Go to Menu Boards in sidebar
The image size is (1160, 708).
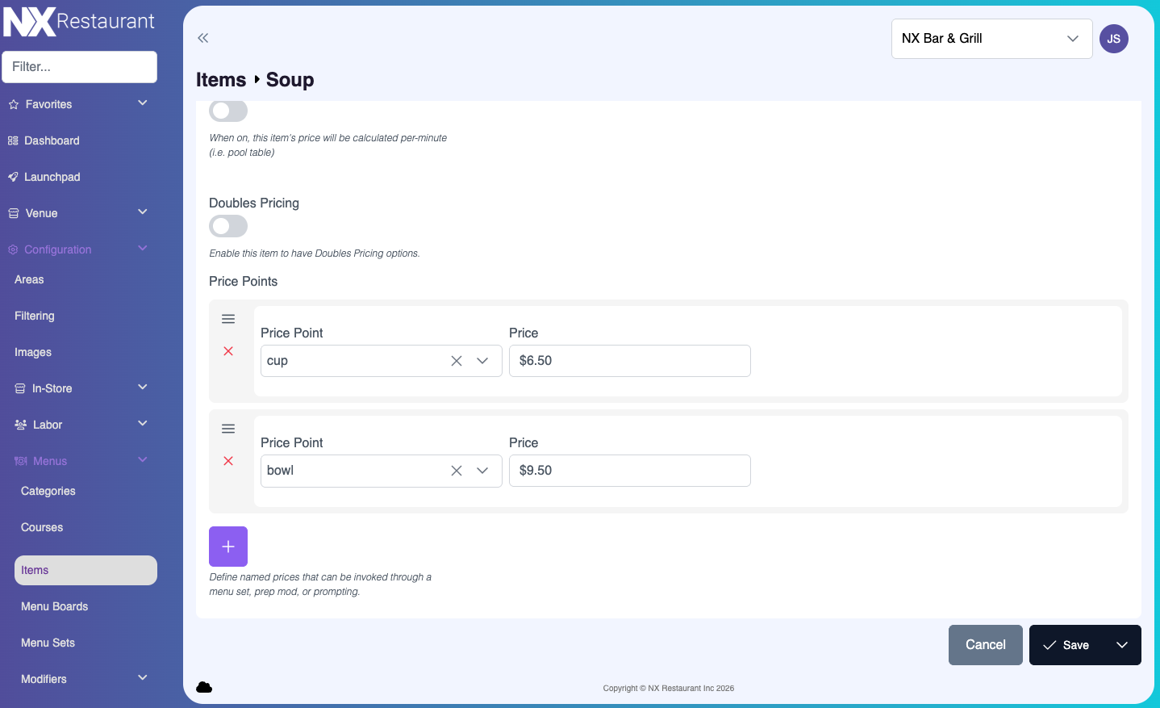54,606
